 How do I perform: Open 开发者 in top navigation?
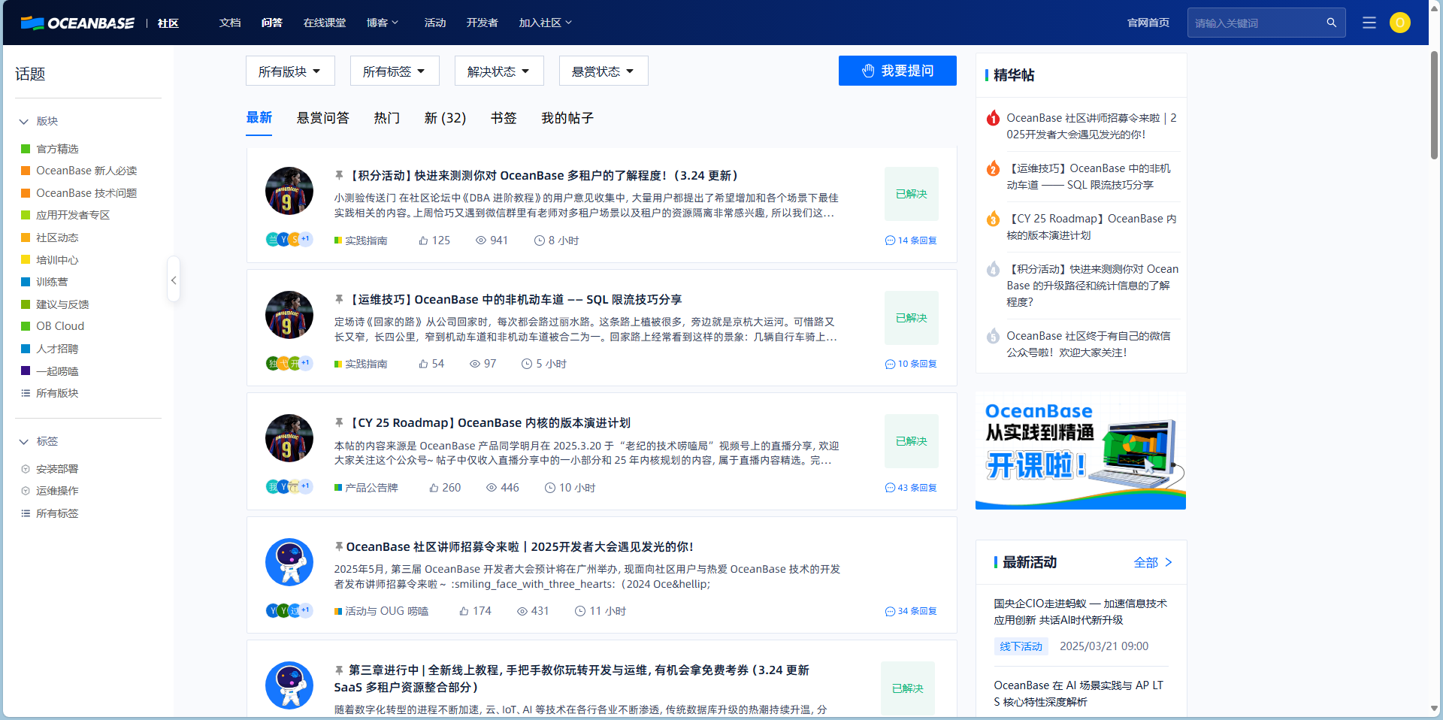click(x=482, y=23)
